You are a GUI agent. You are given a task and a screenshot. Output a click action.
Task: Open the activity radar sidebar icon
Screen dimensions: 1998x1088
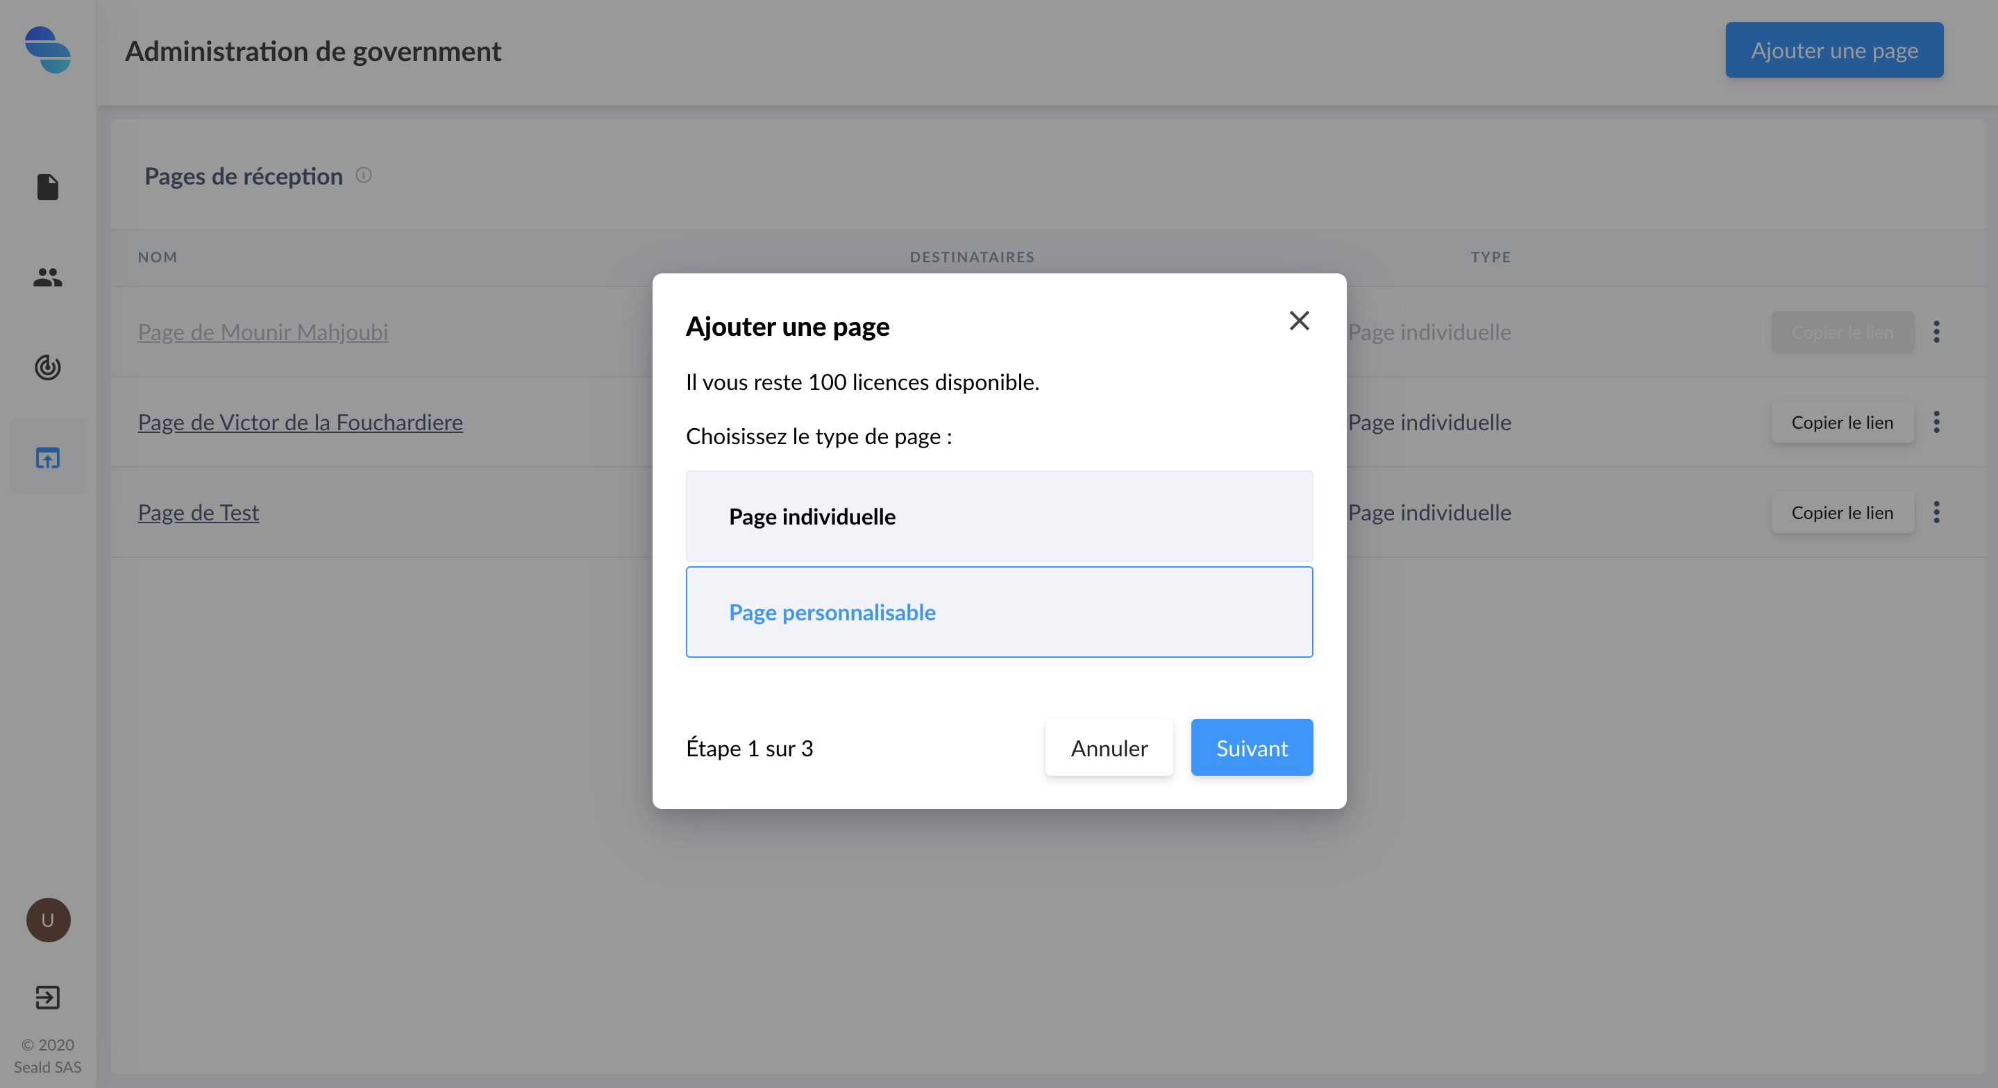click(x=47, y=367)
